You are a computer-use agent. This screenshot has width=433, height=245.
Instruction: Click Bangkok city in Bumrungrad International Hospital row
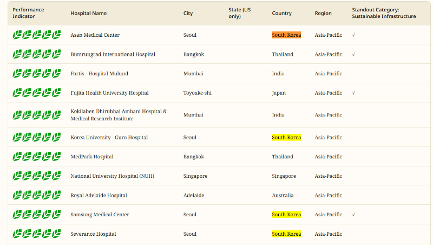point(194,55)
